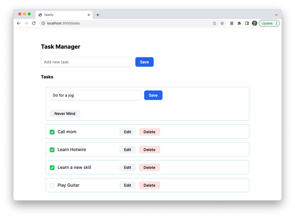Reload the page with the refresh icon
The image size is (295, 218).
(x=33, y=23)
